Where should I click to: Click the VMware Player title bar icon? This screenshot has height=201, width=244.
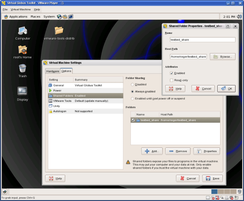pos(3,3)
